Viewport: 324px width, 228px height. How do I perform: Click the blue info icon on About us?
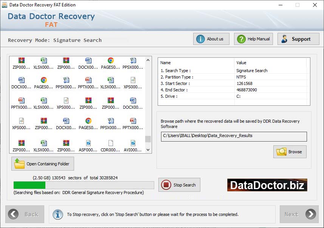point(200,39)
